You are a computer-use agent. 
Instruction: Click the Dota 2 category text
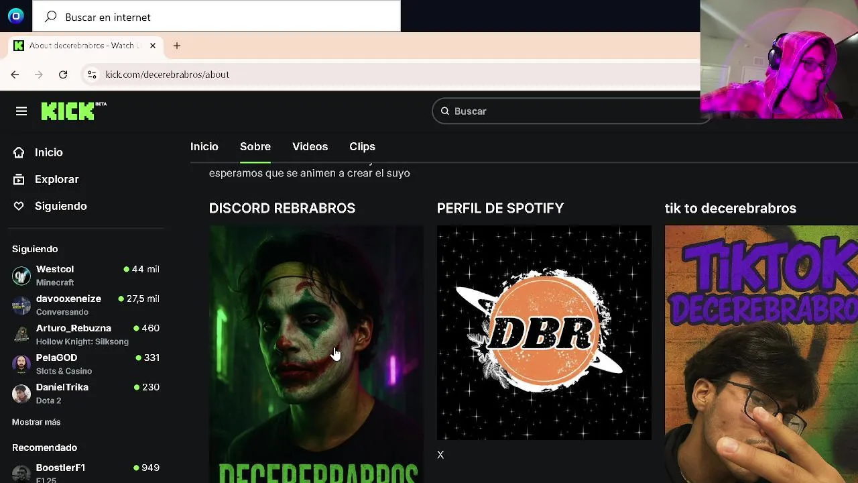[x=48, y=400]
